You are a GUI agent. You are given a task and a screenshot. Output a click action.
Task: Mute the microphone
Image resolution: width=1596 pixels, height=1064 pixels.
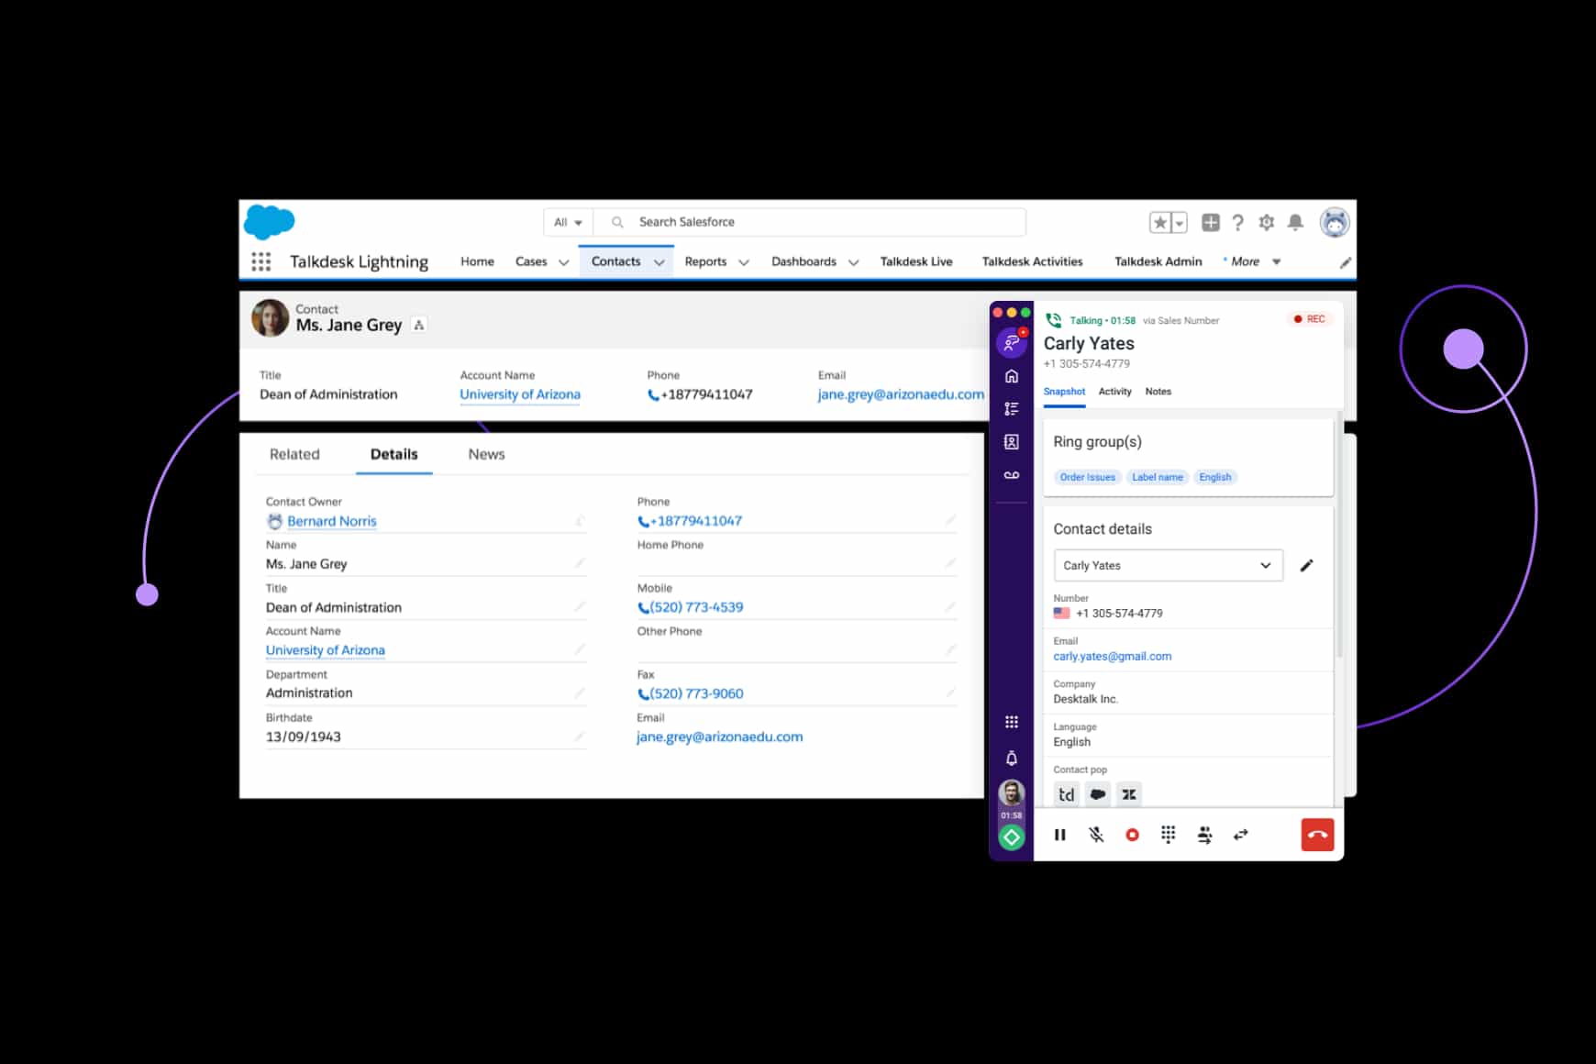[x=1096, y=835]
